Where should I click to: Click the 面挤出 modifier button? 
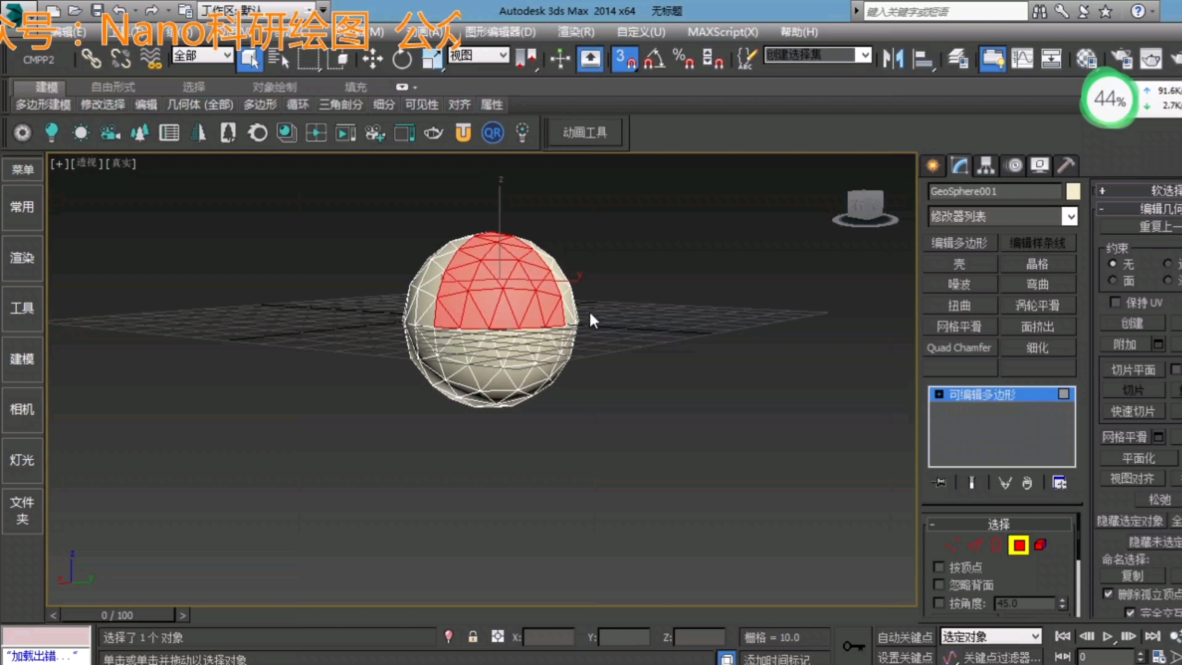1037,326
